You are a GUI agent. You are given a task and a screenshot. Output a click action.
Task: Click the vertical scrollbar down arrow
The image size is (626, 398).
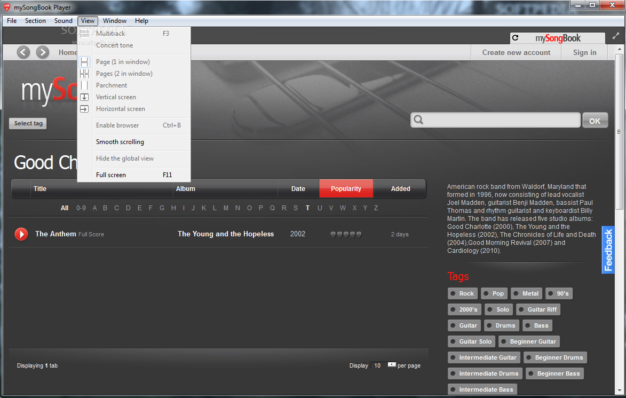pos(619,391)
